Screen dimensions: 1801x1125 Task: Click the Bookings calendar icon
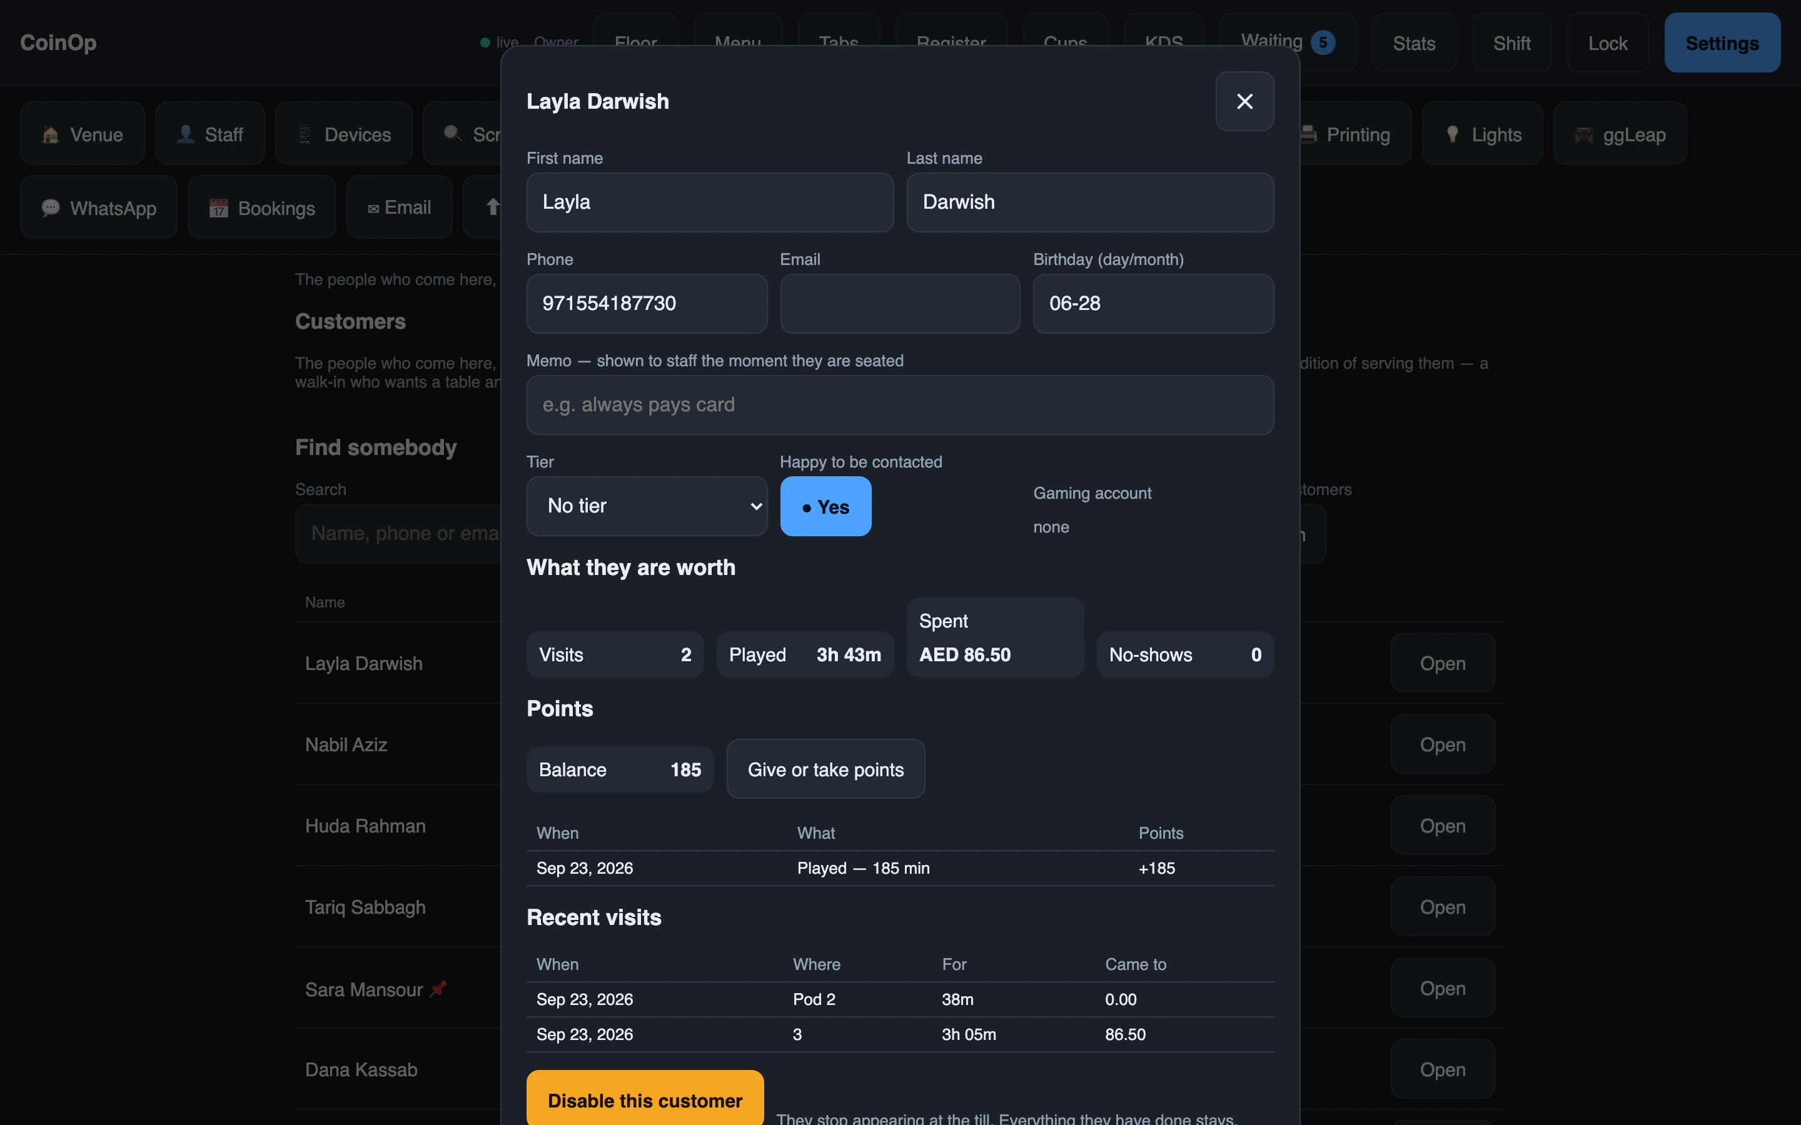(218, 207)
